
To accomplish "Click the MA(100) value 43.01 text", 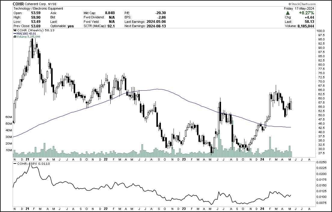I will click(32, 33).
